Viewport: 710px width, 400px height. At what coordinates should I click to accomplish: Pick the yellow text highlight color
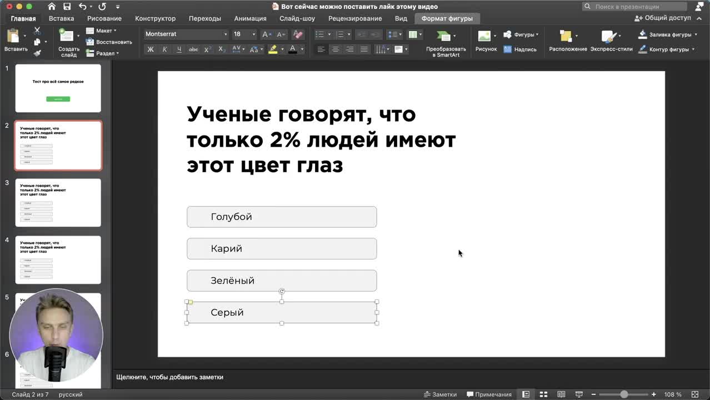tap(273, 49)
